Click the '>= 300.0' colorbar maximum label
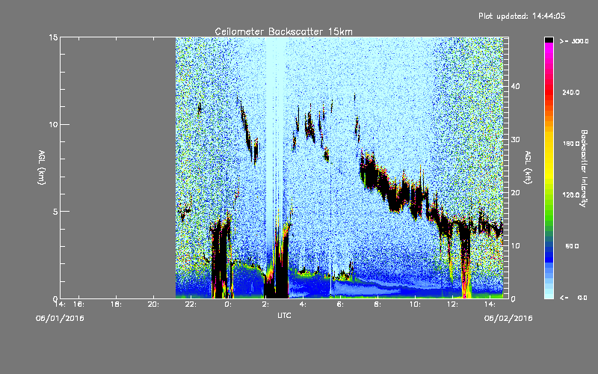Screen dimensions: 598x374 (574, 41)
